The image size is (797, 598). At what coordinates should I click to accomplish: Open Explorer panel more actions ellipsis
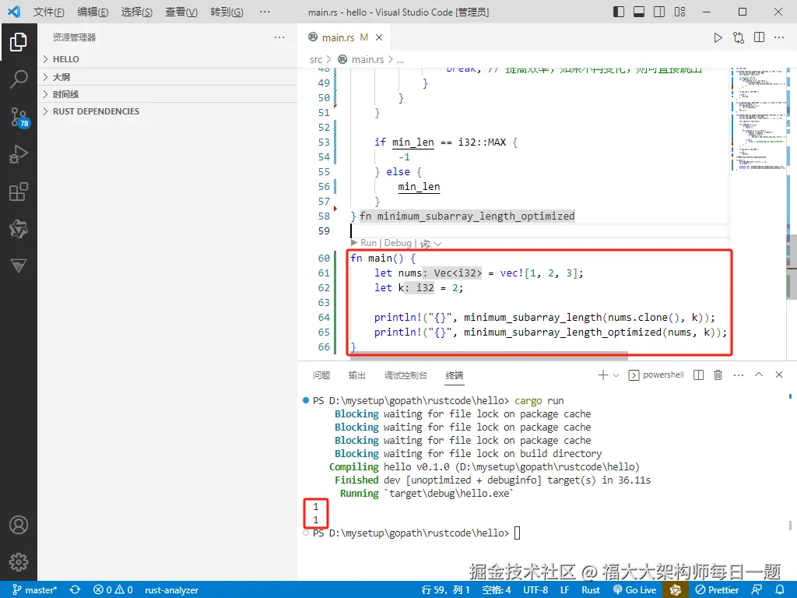point(279,37)
